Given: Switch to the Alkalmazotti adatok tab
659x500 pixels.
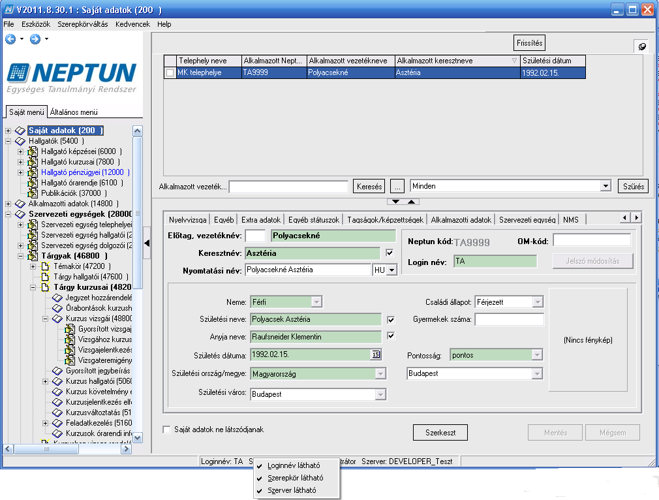Looking at the screenshot, I should coord(461,219).
